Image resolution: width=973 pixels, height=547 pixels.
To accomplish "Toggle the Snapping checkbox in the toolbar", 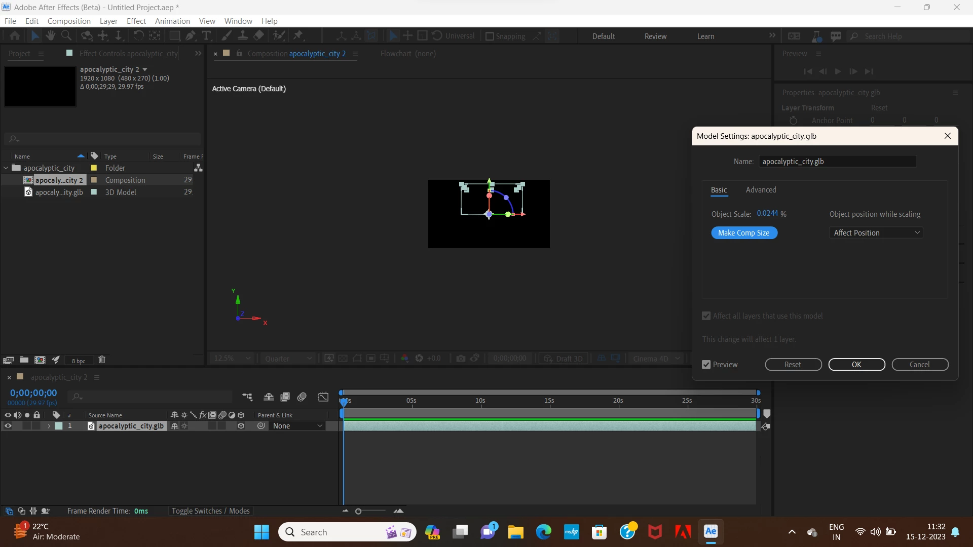I will pyautogui.click(x=490, y=36).
